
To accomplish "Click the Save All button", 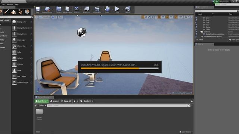I will pyautogui.click(x=66, y=101).
